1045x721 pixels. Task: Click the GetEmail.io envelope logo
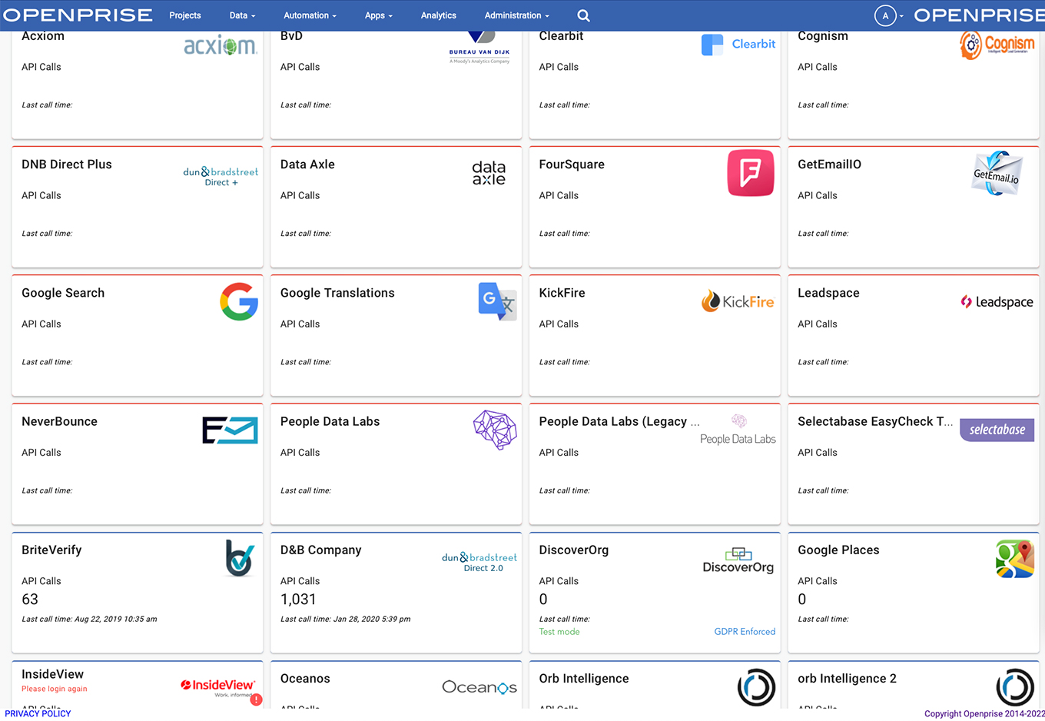click(997, 173)
